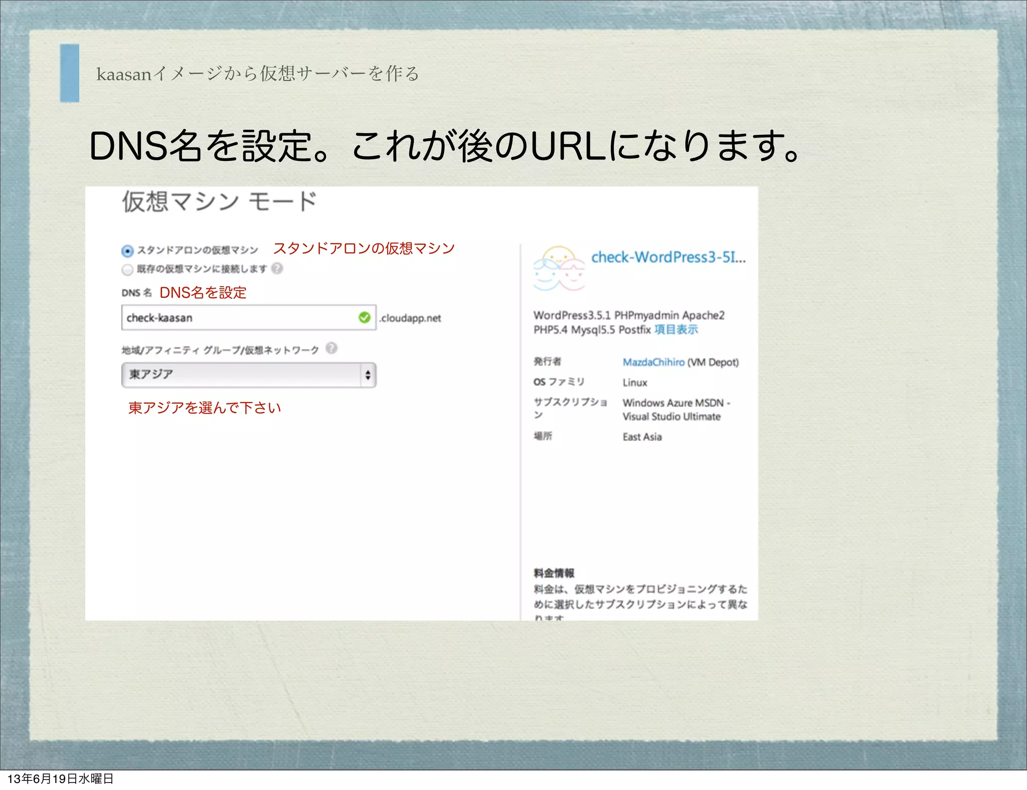Open the check-WordPress3-5I... image title link
This screenshot has width=1027, height=790.
[668, 257]
